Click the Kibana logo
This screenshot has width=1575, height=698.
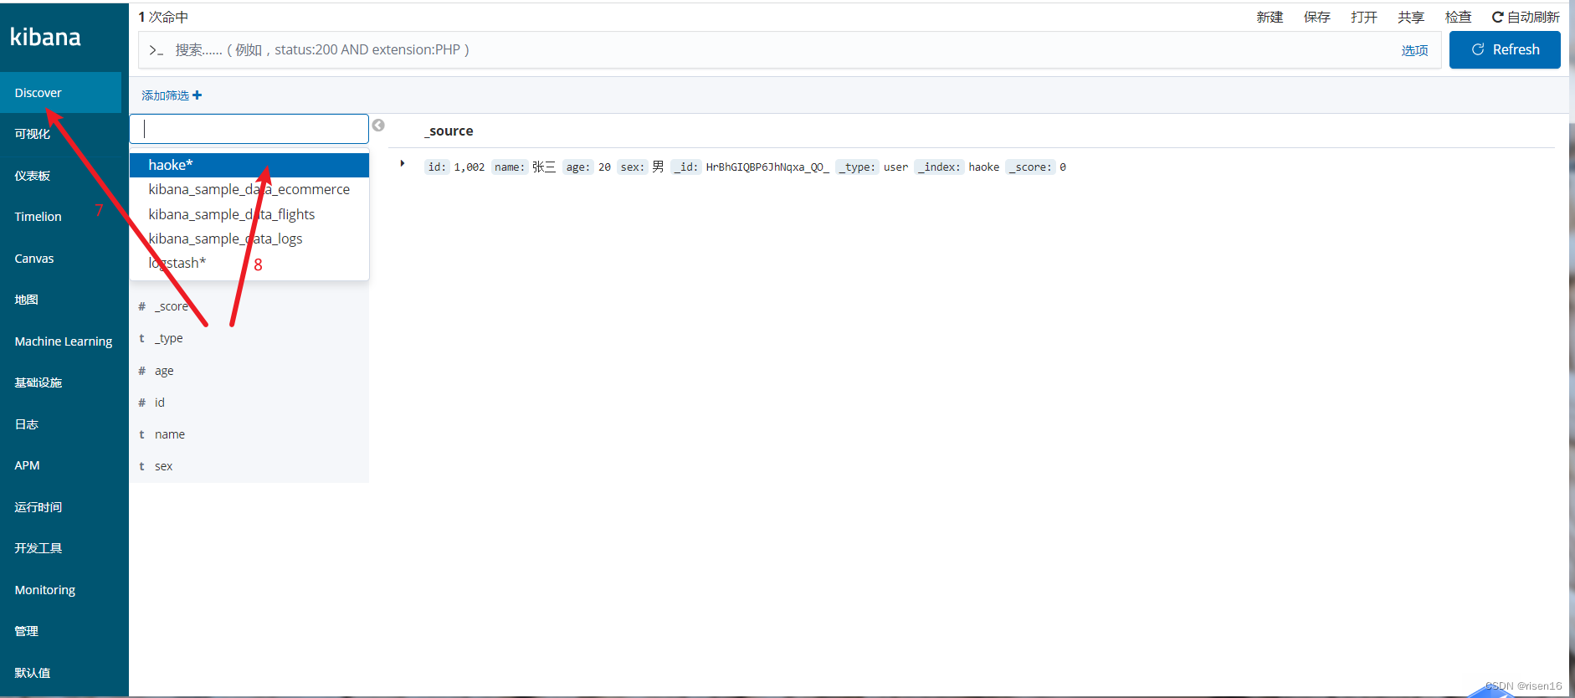point(45,37)
